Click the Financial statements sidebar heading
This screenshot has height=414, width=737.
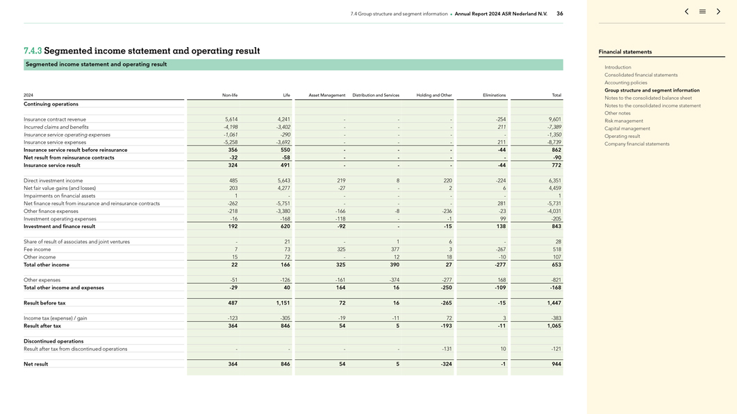click(x=625, y=51)
